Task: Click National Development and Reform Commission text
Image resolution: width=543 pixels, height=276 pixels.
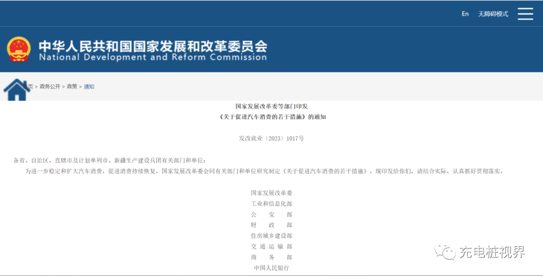Action: (153, 57)
